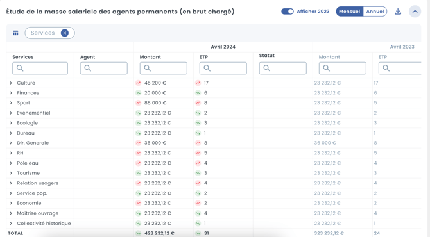Viewport: 430px width, 237px height.
Task: Click the Agent column header
Action: tap(87, 57)
